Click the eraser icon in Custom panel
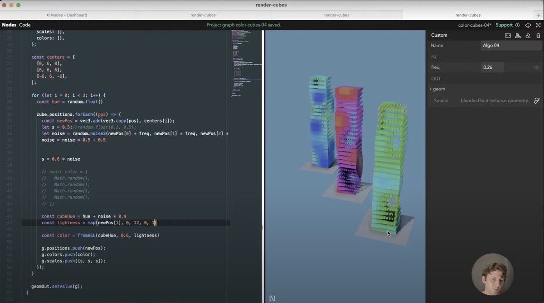The image size is (544, 303). 528,35
